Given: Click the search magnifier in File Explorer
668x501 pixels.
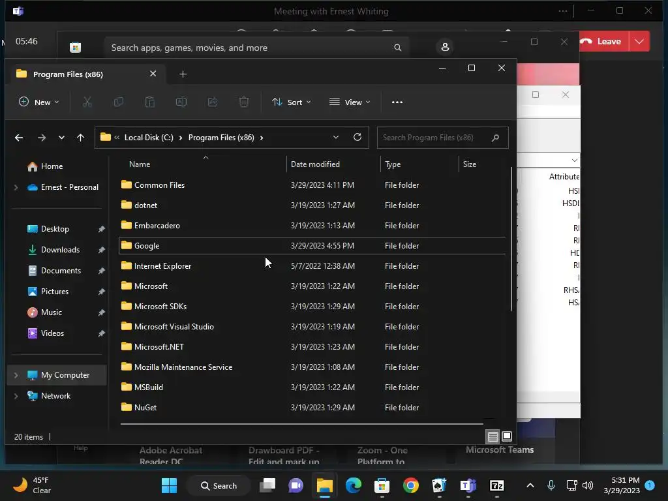Looking at the screenshot, I should [x=495, y=138].
